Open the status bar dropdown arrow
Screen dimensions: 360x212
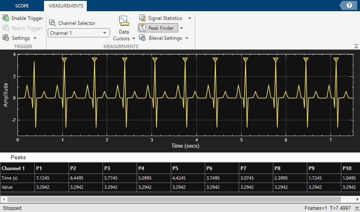pos(356,208)
